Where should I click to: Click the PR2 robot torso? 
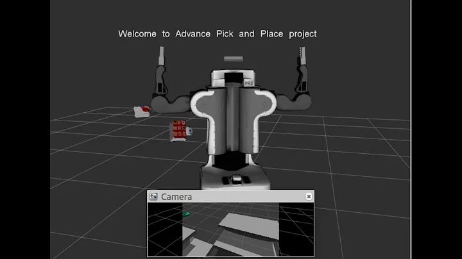click(x=233, y=121)
